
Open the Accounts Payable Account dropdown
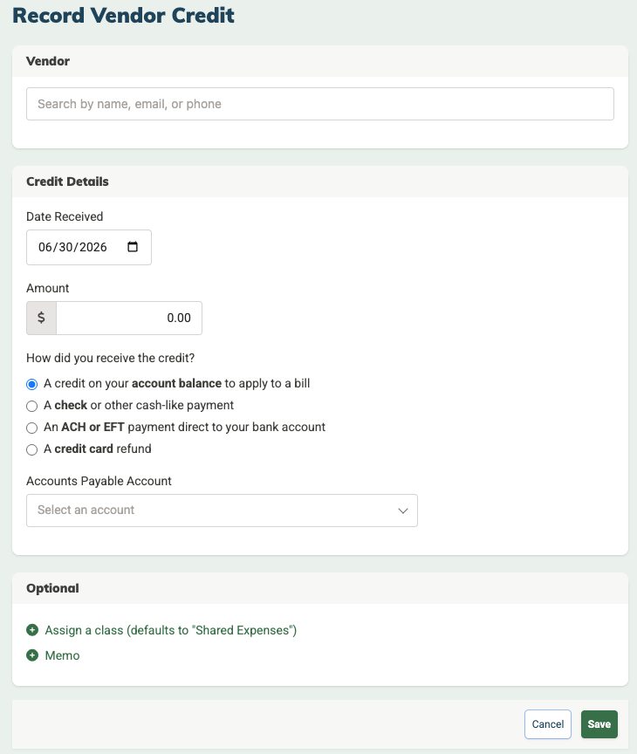222,511
